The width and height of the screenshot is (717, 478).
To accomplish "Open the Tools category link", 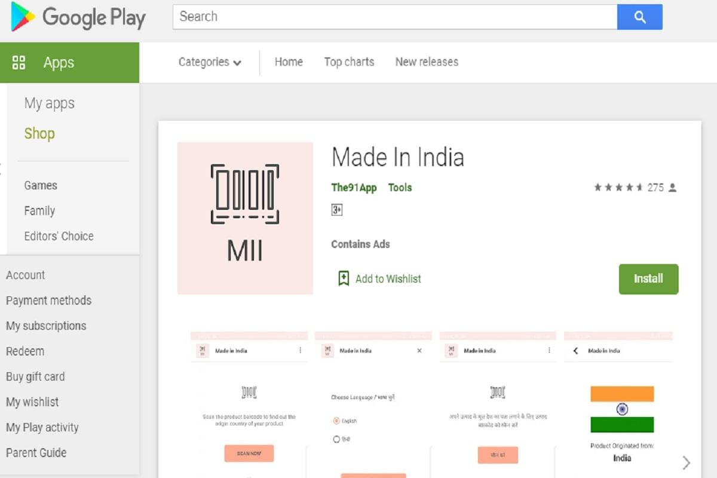I will click(x=400, y=187).
